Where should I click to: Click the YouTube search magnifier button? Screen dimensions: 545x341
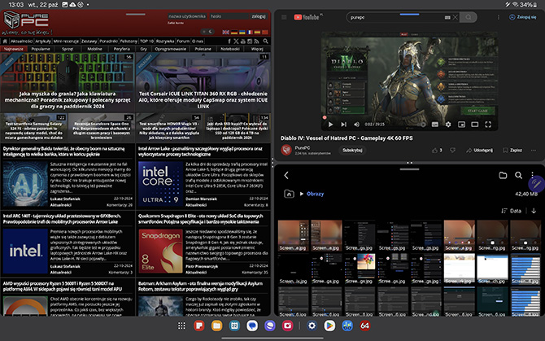point(469,17)
